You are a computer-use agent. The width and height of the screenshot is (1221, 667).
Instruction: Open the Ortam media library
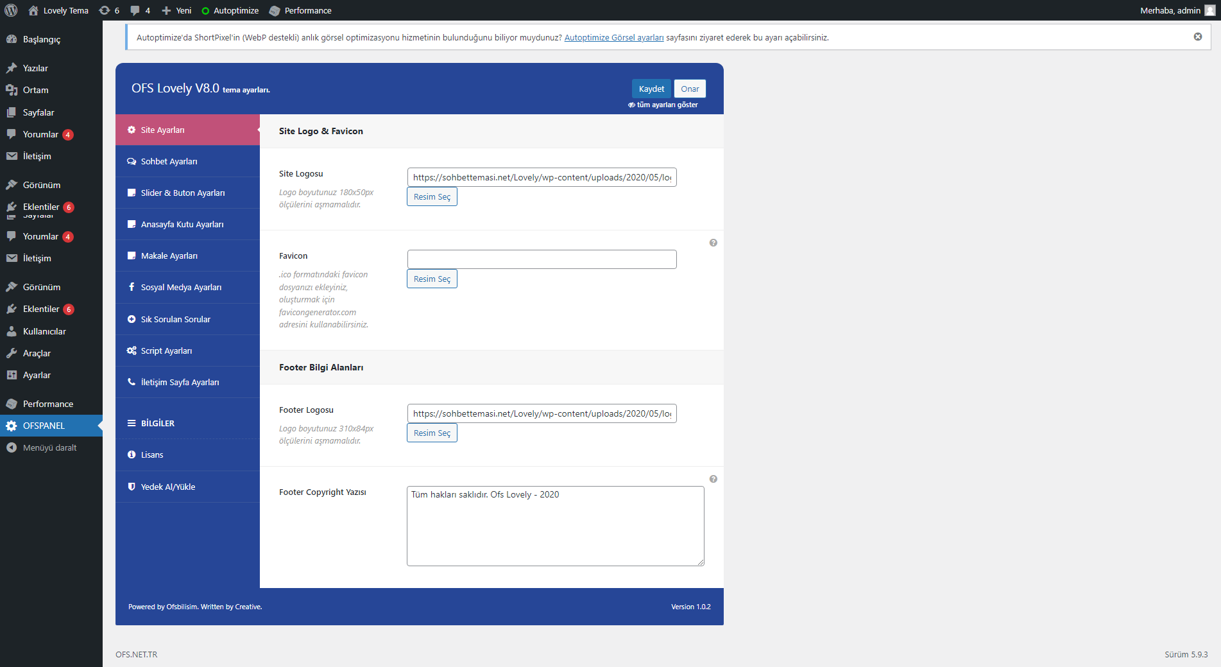pos(51,90)
